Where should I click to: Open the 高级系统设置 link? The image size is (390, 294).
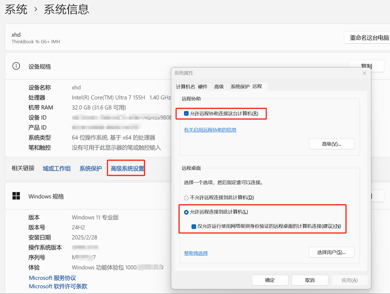click(127, 168)
